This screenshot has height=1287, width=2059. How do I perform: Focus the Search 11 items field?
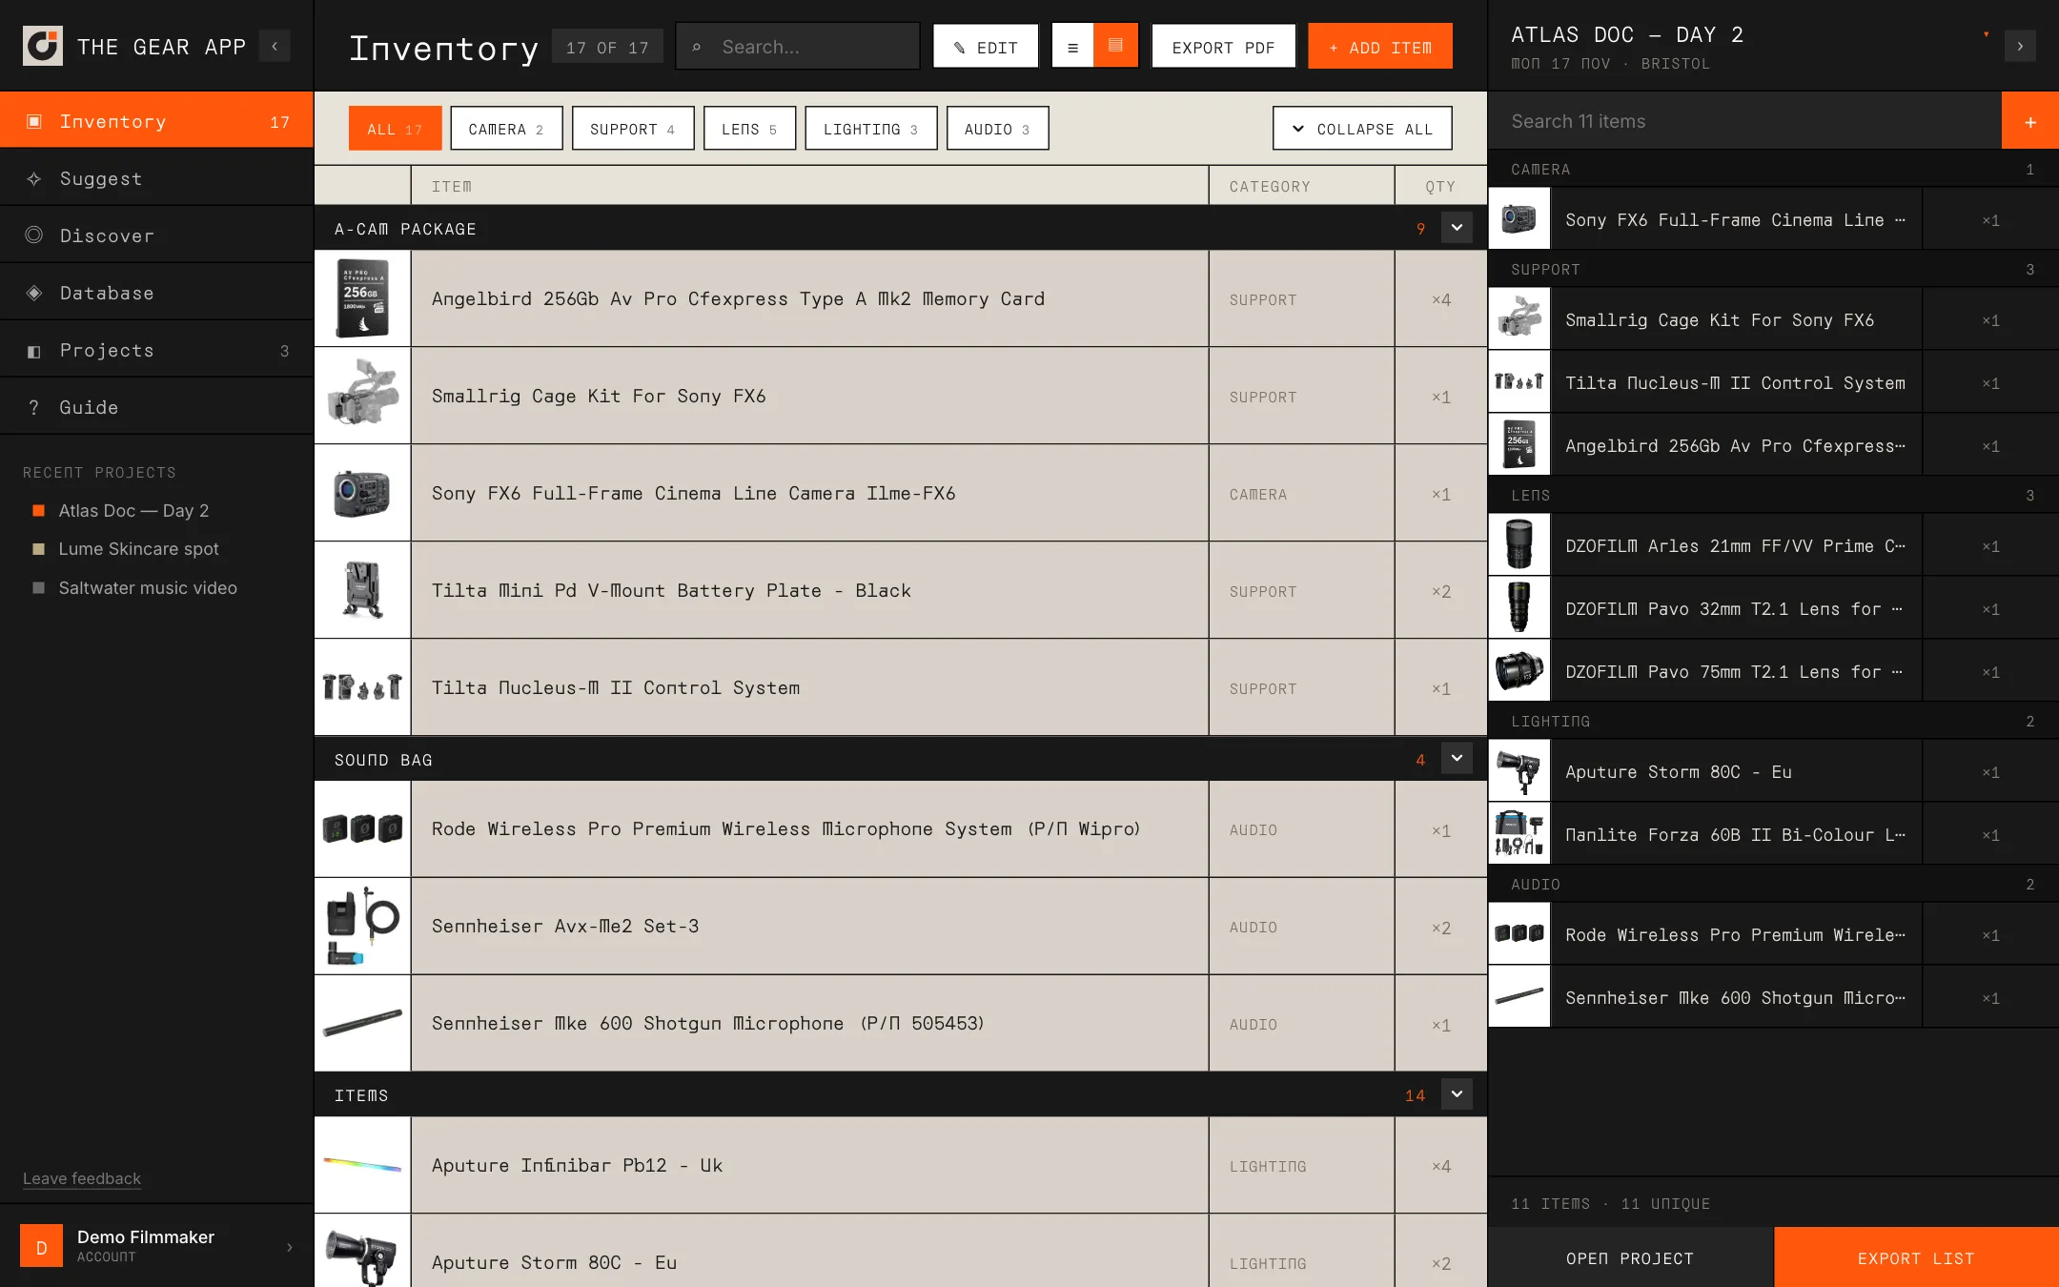point(1744,121)
